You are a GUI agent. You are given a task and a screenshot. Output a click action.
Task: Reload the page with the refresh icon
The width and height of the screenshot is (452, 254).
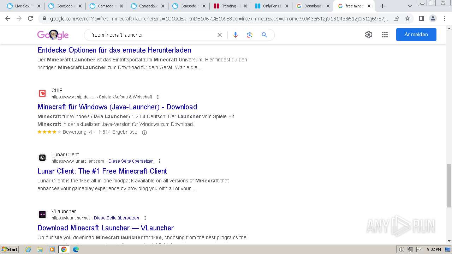click(x=30, y=18)
